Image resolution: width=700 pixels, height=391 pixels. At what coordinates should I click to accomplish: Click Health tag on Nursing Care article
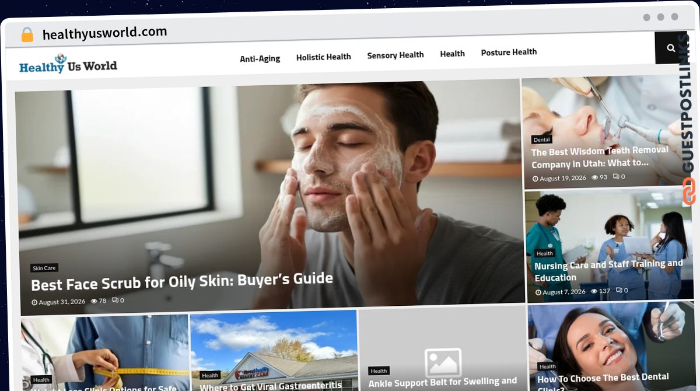(544, 253)
